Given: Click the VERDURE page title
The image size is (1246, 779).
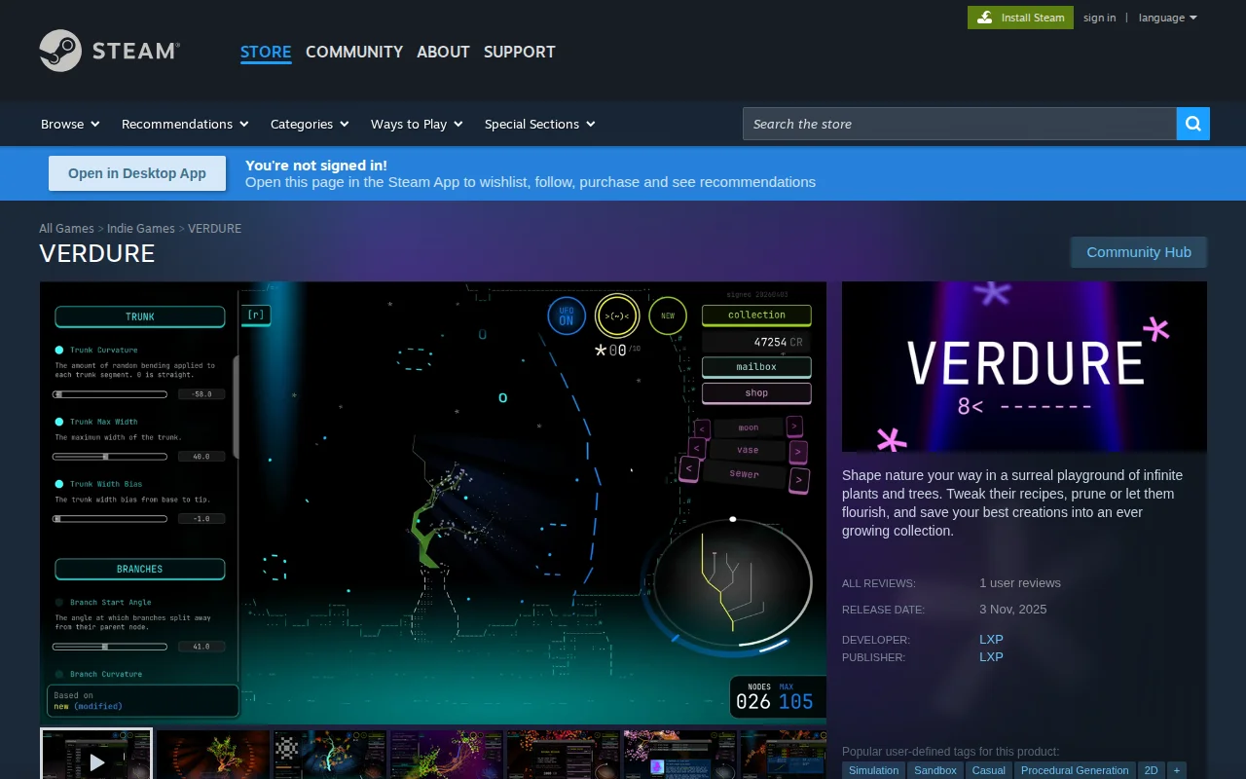Looking at the screenshot, I should click(97, 253).
